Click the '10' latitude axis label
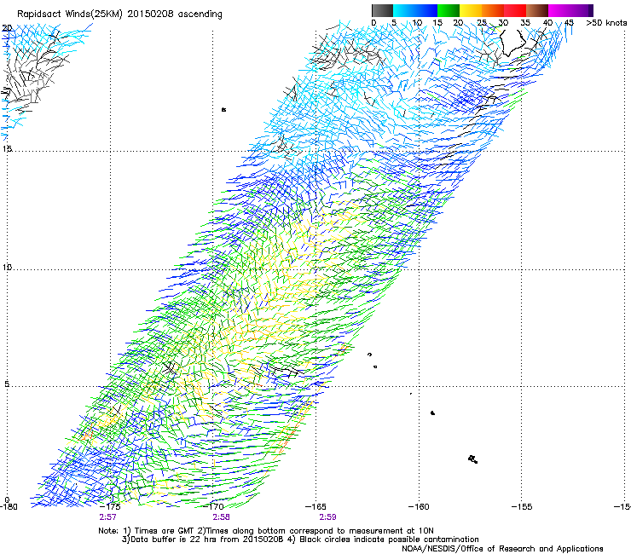This screenshot has width=631, height=554. click(x=7, y=267)
